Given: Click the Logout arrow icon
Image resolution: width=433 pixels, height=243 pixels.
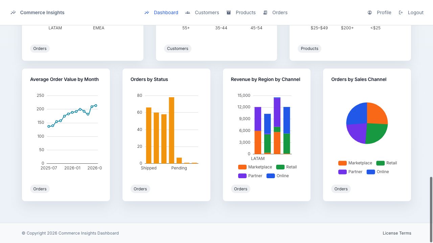Looking at the screenshot, I should pos(401,12).
